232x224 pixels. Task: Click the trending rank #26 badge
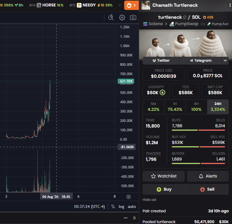tap(208, 17)
